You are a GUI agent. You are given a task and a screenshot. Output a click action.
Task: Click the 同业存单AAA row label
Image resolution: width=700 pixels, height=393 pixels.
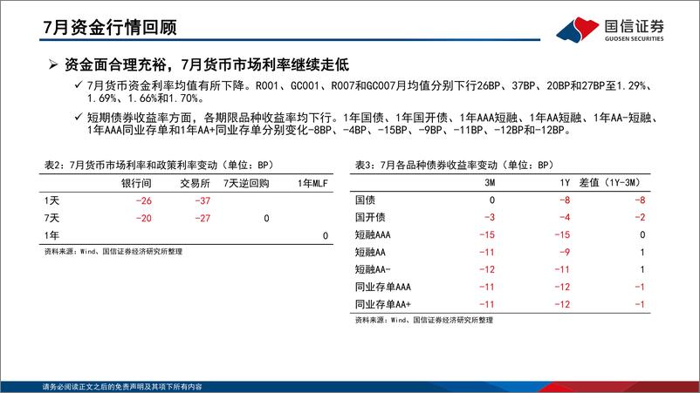(383, 287)
